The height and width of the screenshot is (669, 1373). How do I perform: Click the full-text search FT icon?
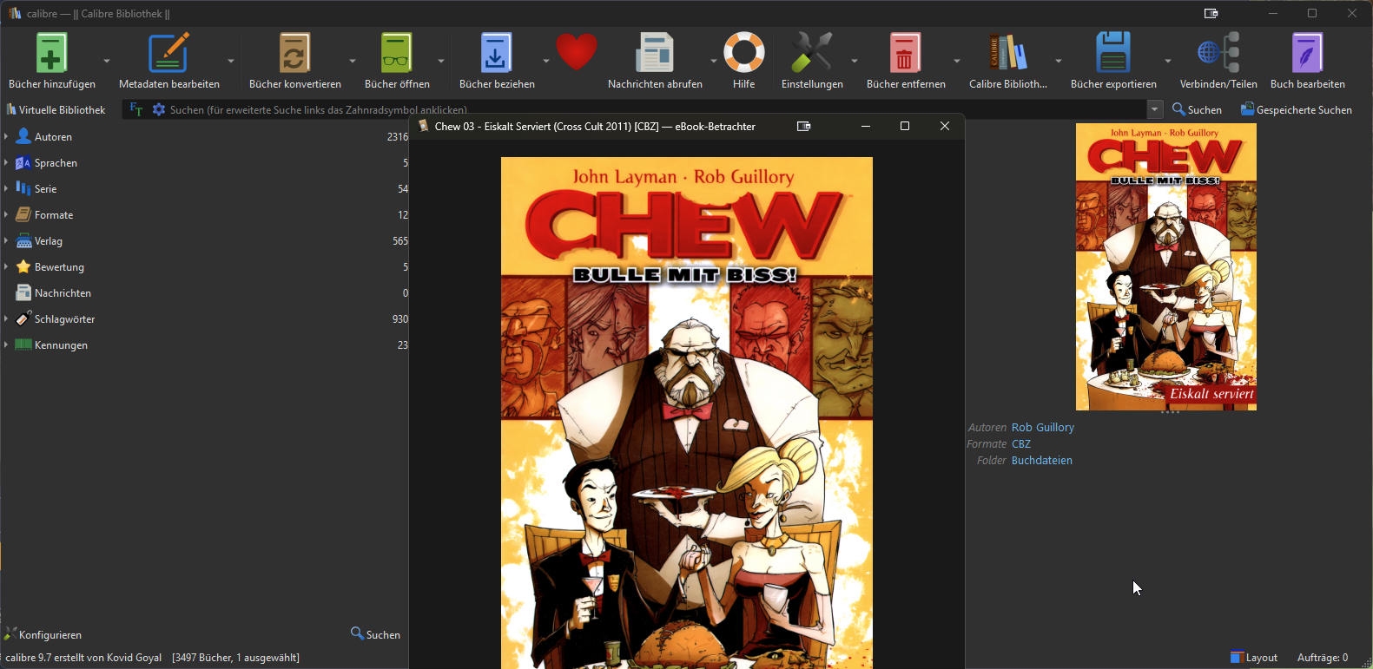click(136, 109)
